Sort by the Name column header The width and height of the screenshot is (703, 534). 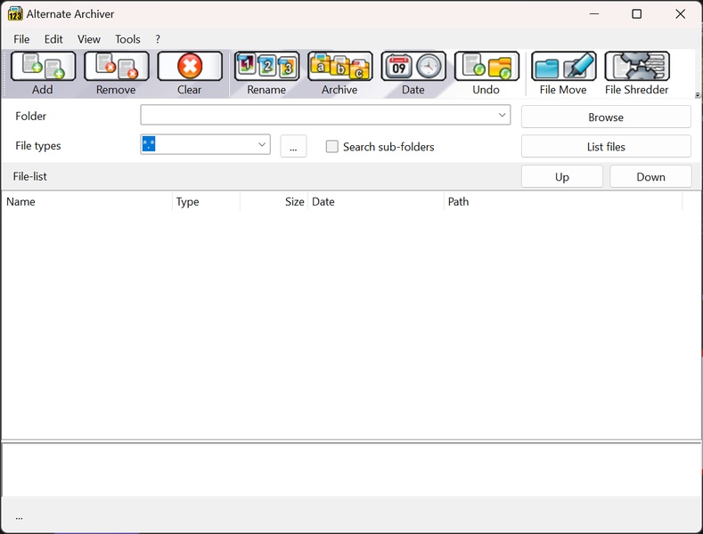87,202
